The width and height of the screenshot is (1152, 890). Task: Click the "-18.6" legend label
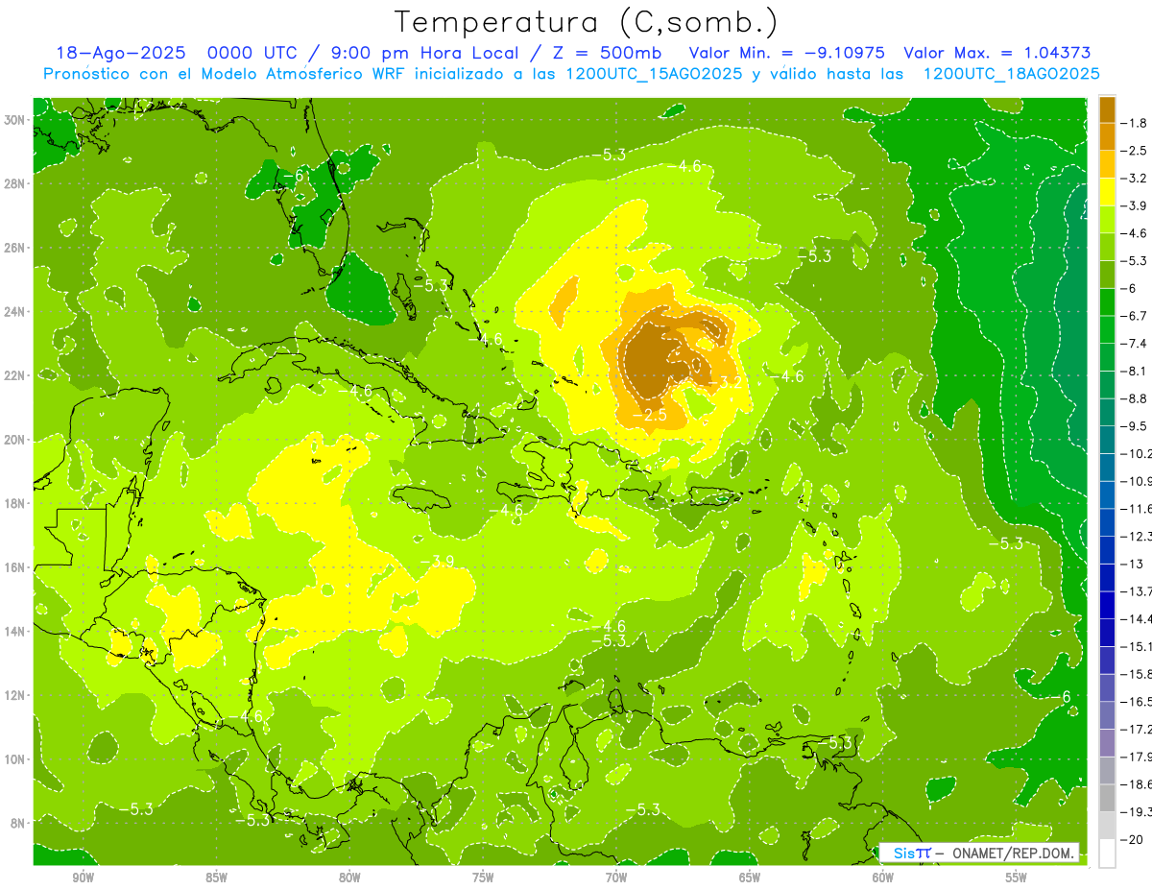[1137, 785]
